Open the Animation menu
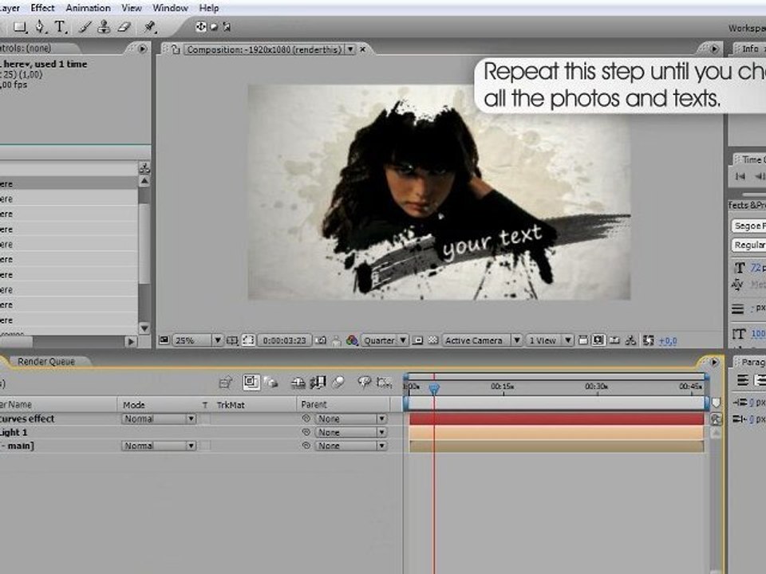The height and width of the screenshot is (574, 766). (x=89, y=8)
